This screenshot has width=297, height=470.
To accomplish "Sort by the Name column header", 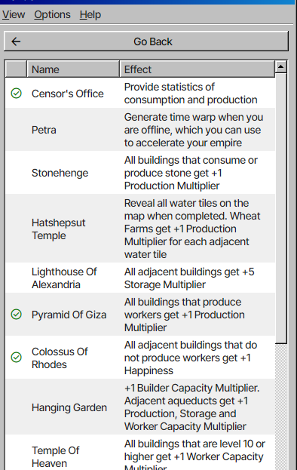I will [x=73, y=69].
